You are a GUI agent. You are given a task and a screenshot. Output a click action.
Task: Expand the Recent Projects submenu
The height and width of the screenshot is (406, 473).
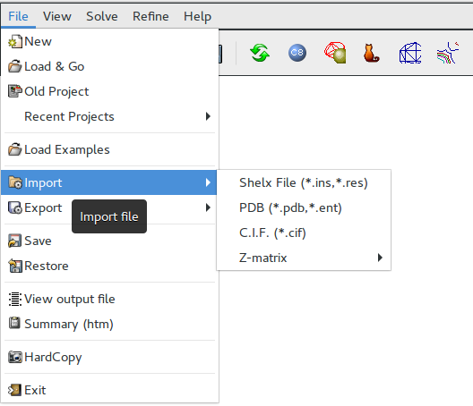(109, 116)
